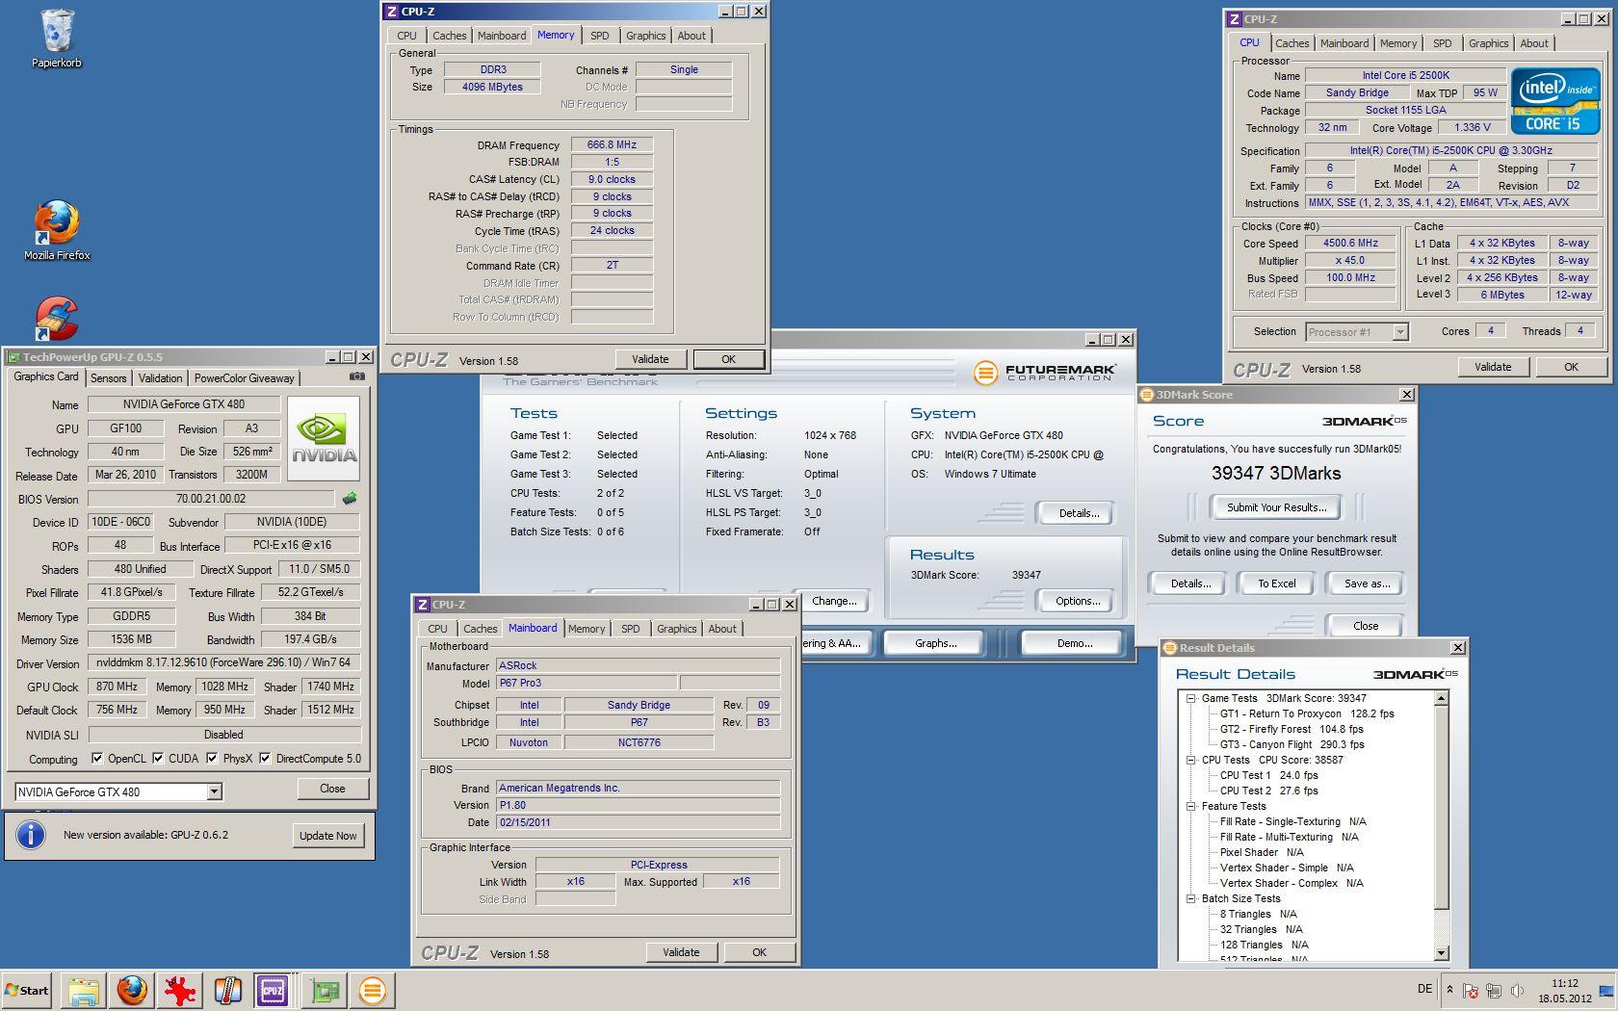Click the Core Speed value 4500.6 MHz
This screenshot has width=1618, height=1011.
pos(1350,244)
